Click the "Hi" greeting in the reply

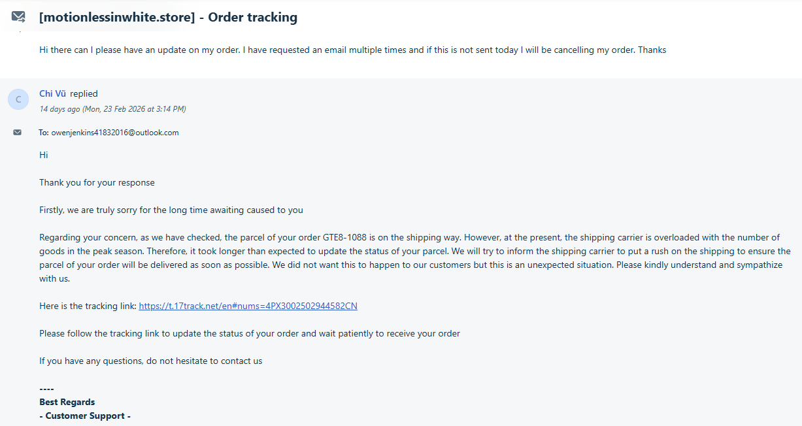44,155
